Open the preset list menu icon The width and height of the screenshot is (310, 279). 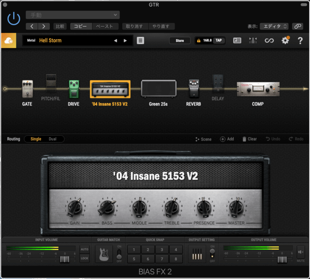tap(140, 41)
